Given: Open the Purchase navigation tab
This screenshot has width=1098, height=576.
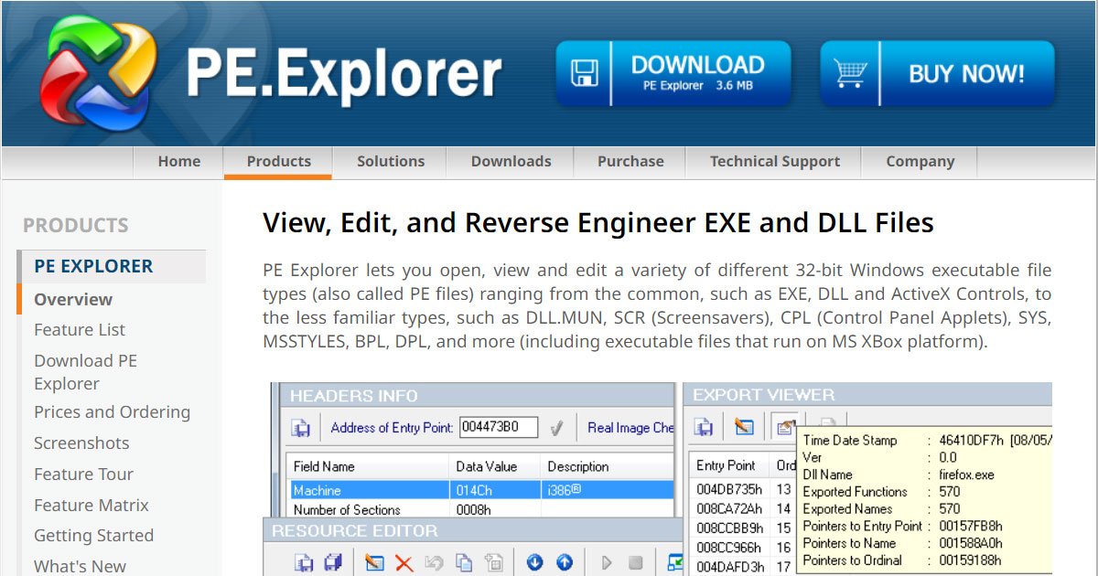Looking at the screenshot, I should click(x=630, y=161).
